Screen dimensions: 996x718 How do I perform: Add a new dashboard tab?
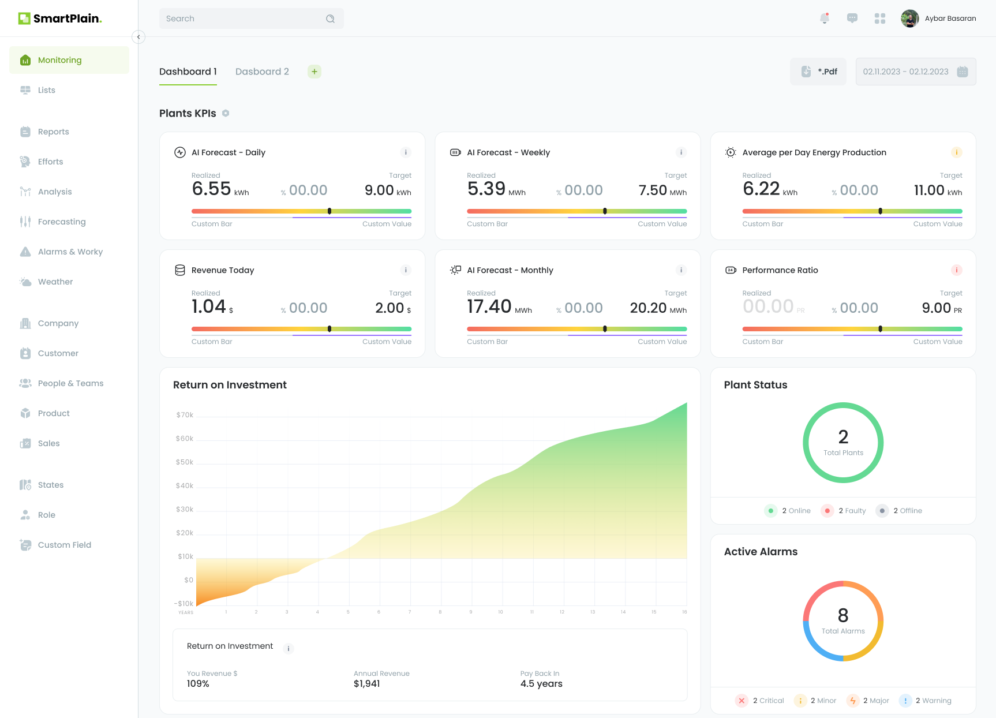[314, 72]
